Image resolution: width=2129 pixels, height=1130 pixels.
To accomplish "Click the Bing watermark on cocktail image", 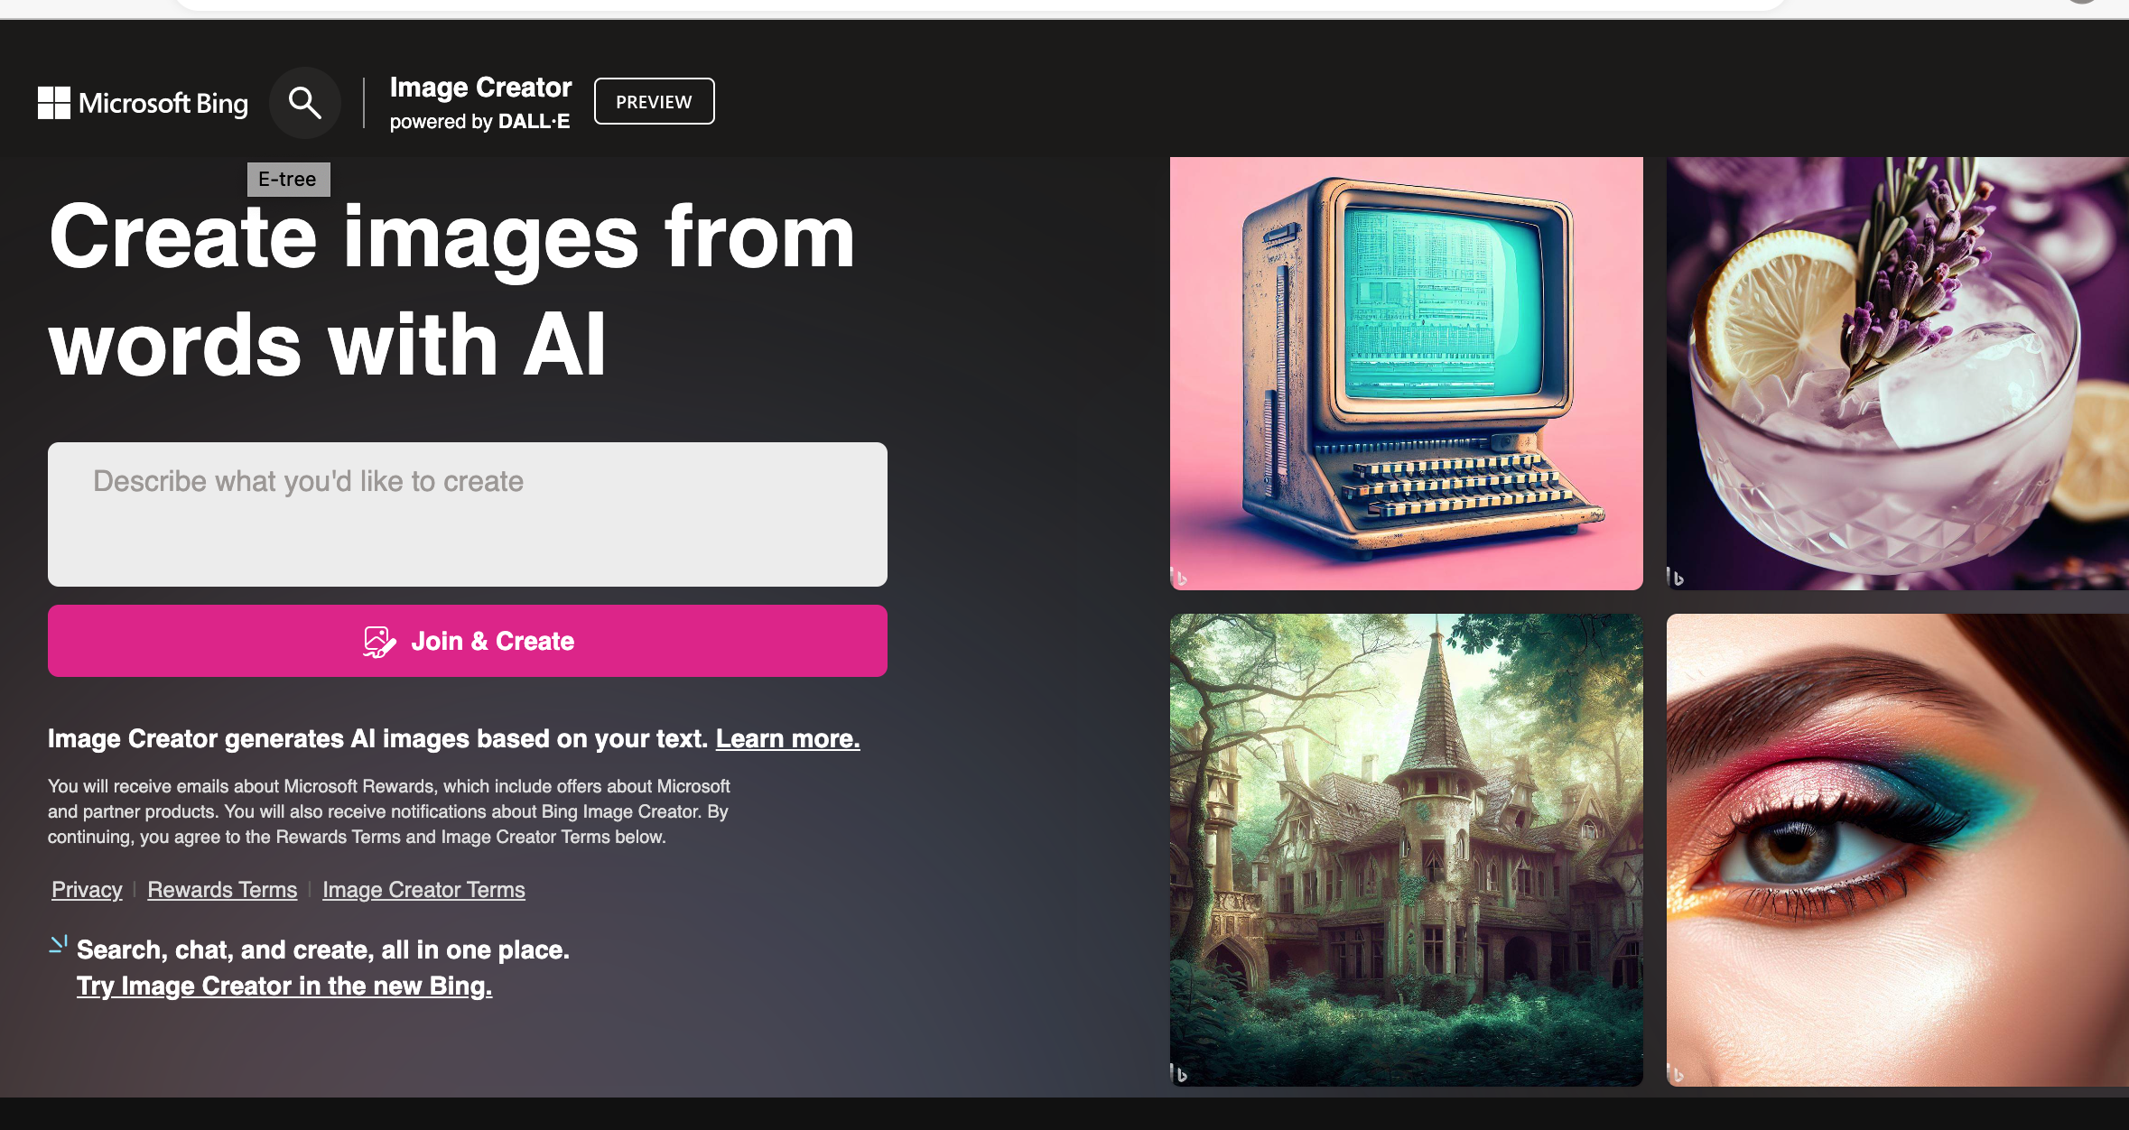I will pos(1676,578).
